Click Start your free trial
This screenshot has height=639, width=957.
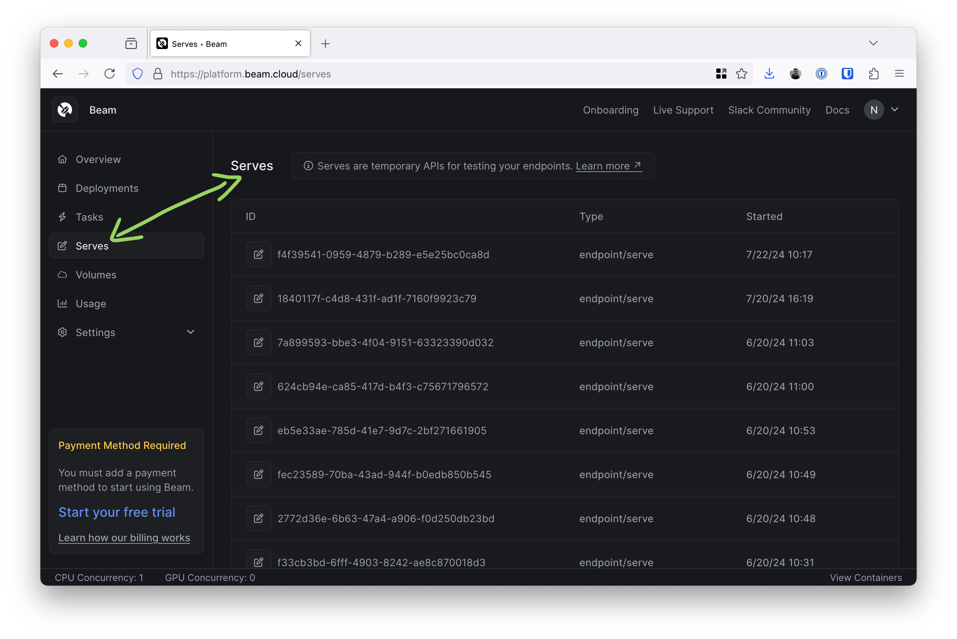coord(117,512)
